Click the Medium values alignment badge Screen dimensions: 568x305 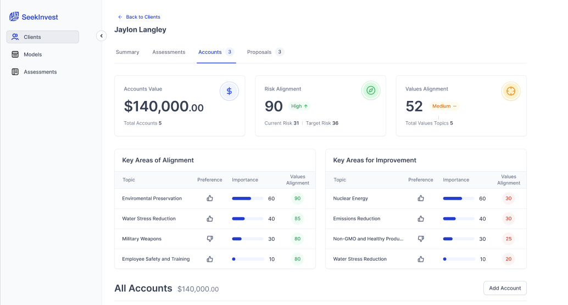(x=444, y=106)
